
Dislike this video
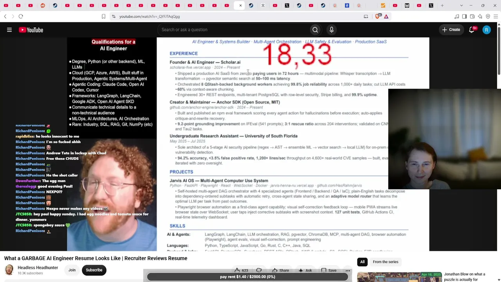coord(259,270)
